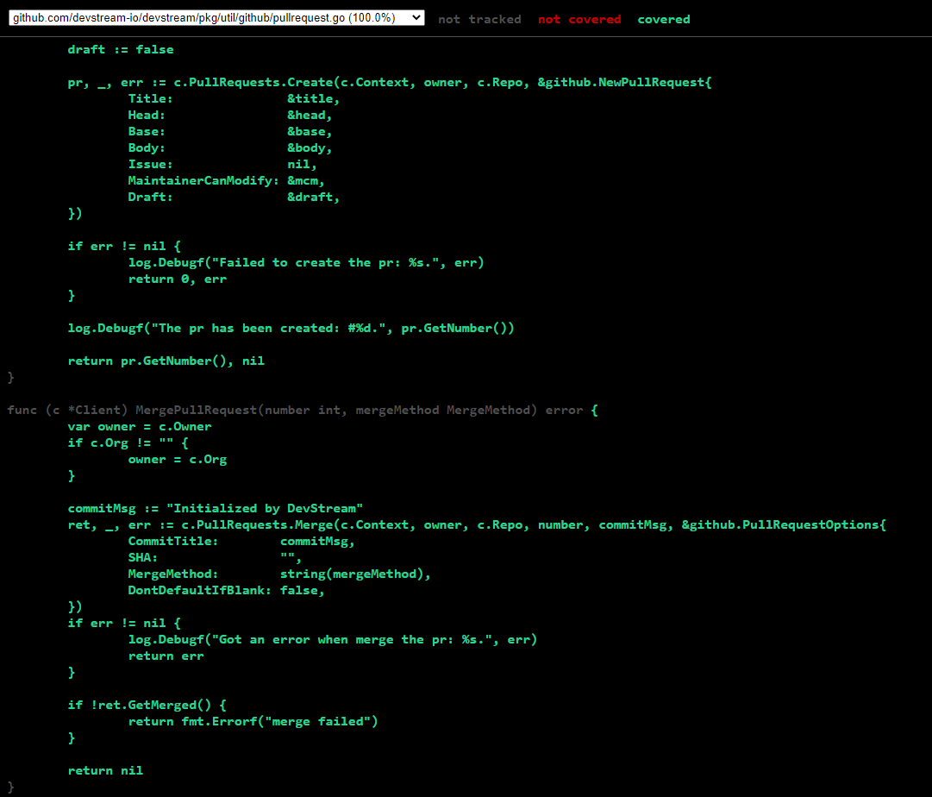Viewport: 932px width, 797px height.
Task: Click the 'CommitTitle: commitMsg,' line
Action: (241, 541)
